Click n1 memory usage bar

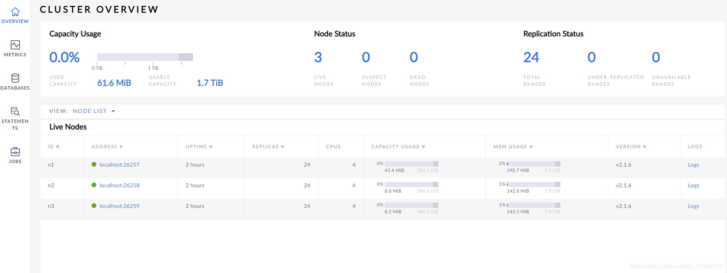tap(534, 164)
